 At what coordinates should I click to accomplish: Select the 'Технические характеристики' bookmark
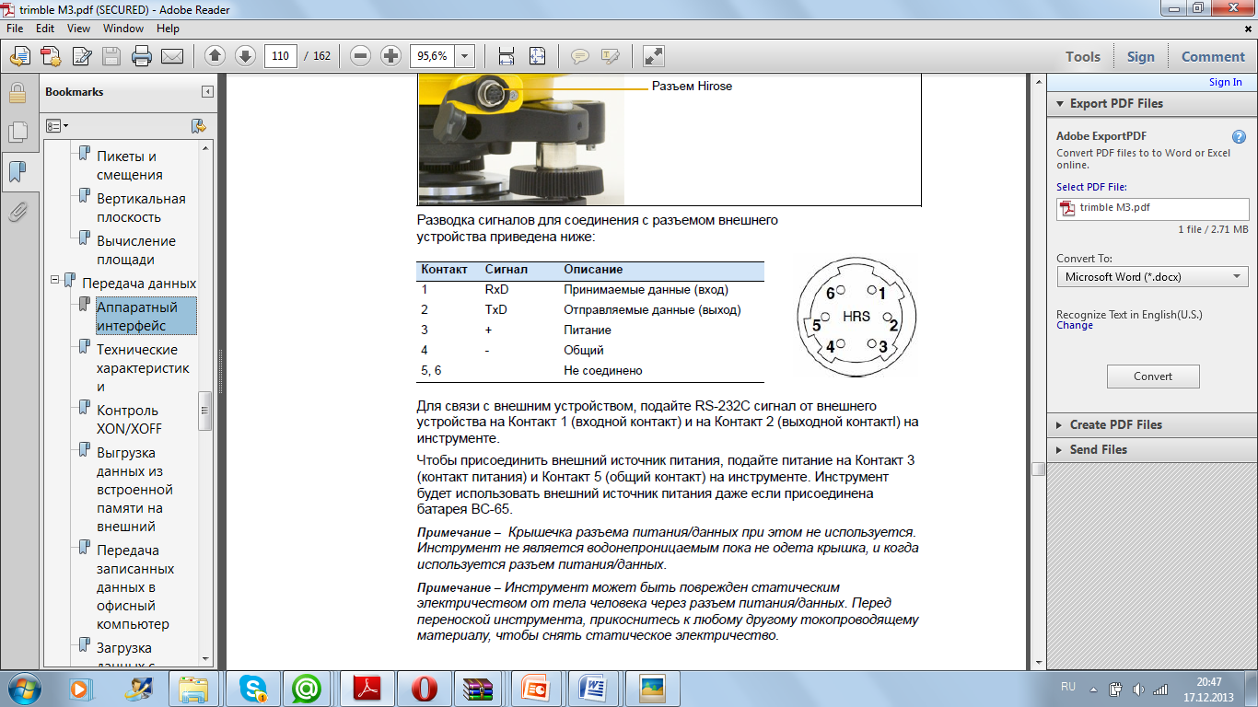(x=143, y=368)
